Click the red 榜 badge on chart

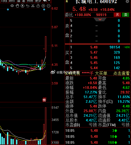coord(44,100)
